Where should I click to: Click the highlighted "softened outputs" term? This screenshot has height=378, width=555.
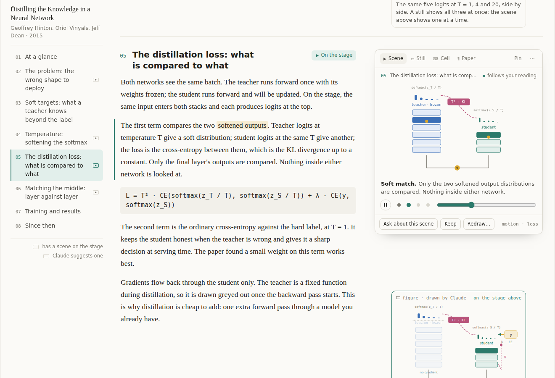coord(242,125)
